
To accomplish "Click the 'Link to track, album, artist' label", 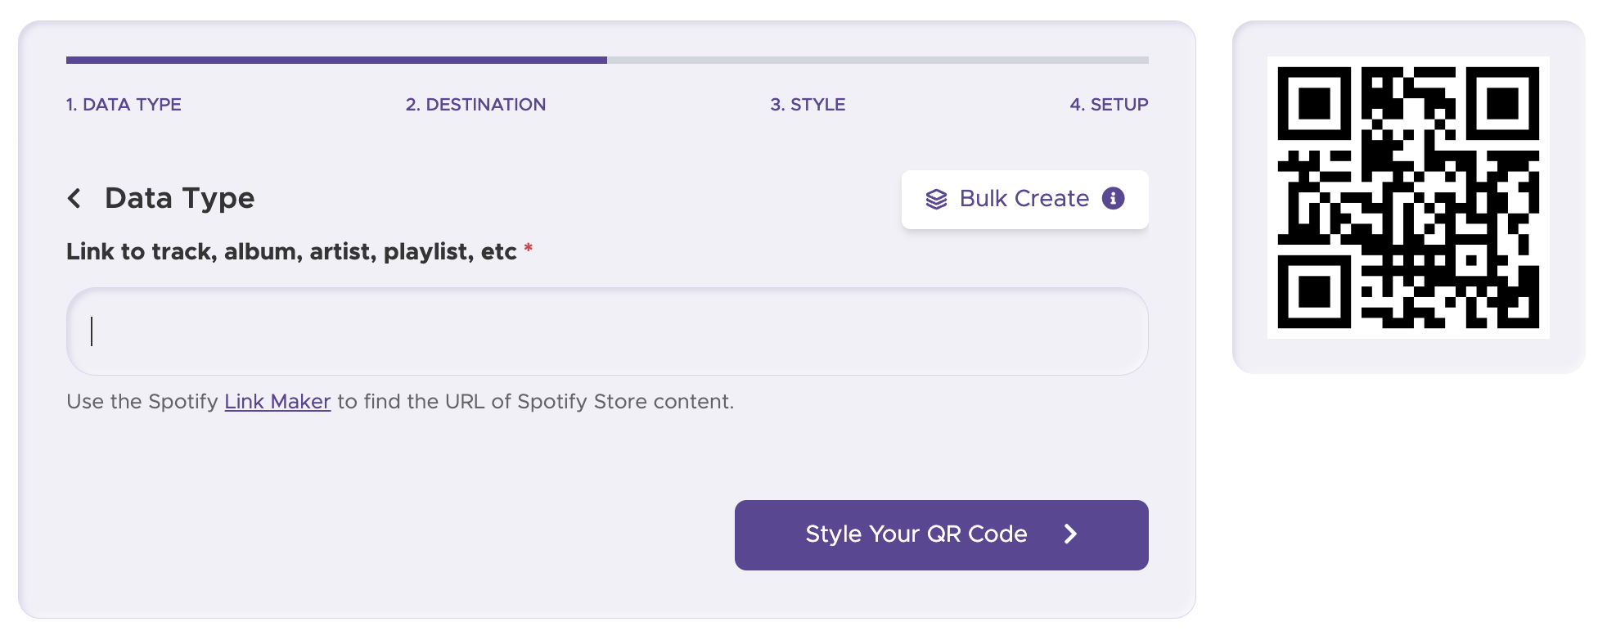I will tap(291, 251).
